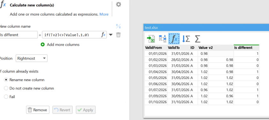This screenshot has height=120, width=269.
Task: Open the More help link
Action: pos(104,14)
